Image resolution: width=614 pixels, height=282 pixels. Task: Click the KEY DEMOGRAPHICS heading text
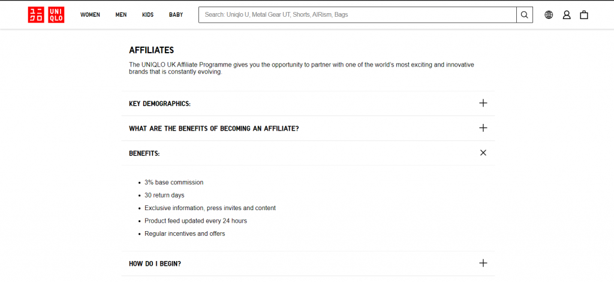point(159,104)
